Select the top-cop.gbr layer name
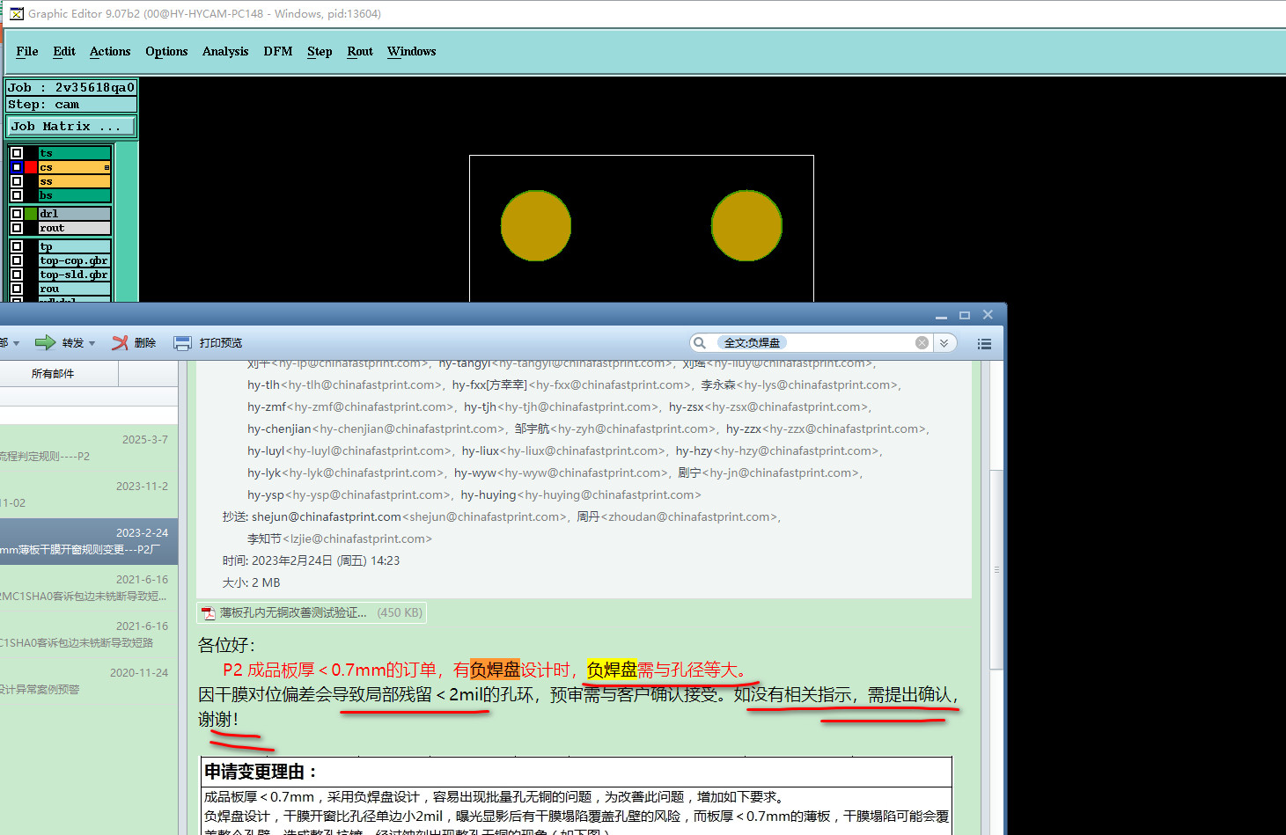1286x835 pixels. [75, 260]
